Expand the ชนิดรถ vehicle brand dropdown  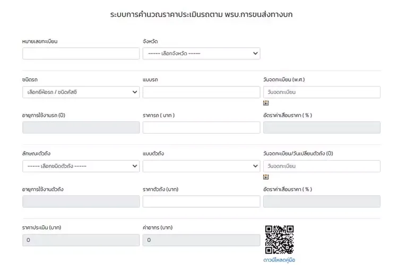(x=81, y=92)
